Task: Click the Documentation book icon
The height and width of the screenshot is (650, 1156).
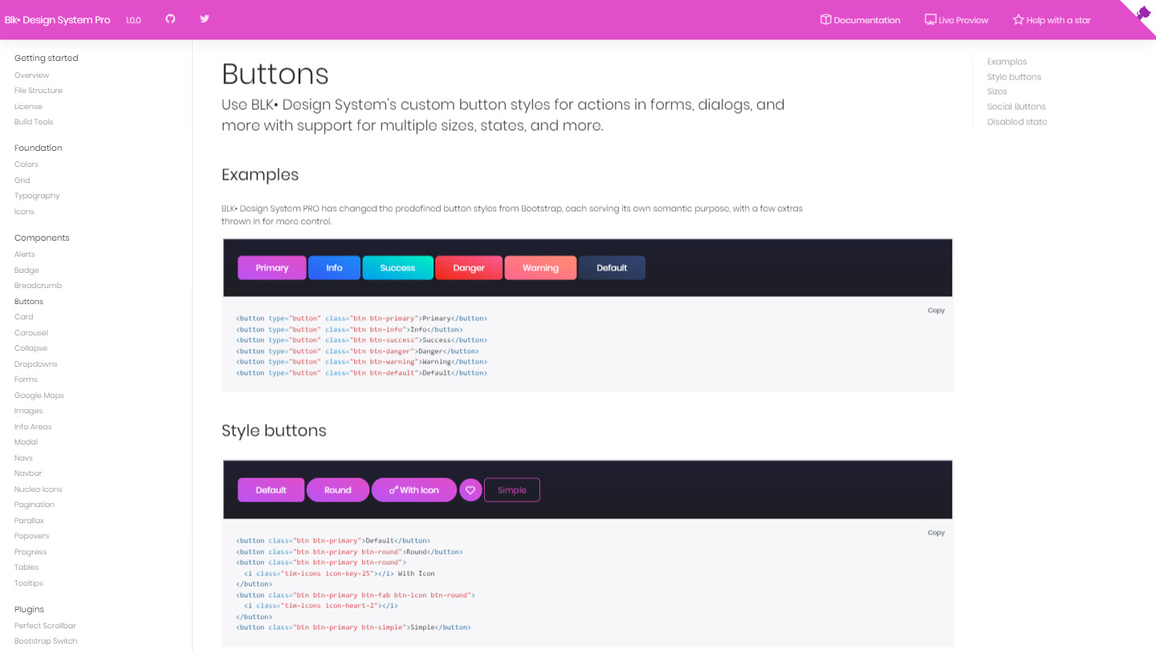Action: (825, 19)
